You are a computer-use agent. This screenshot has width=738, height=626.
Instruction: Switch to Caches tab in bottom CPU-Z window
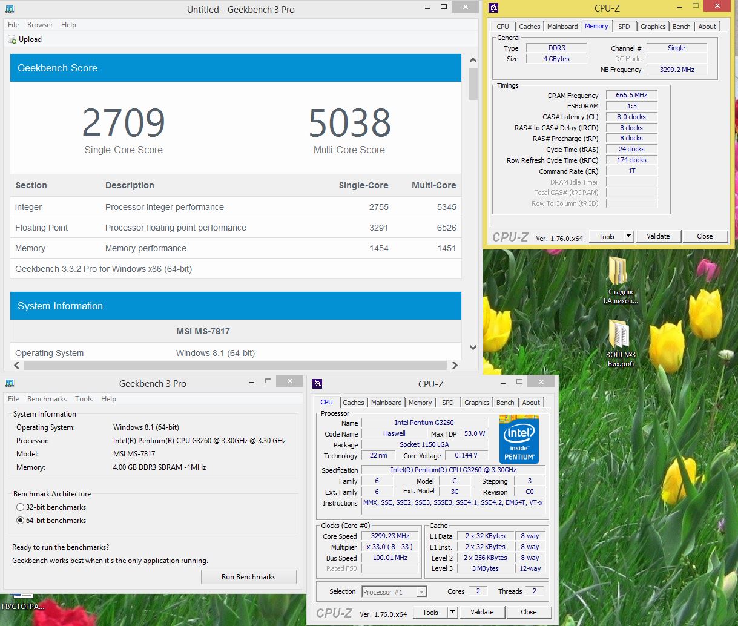coord(354,403)
